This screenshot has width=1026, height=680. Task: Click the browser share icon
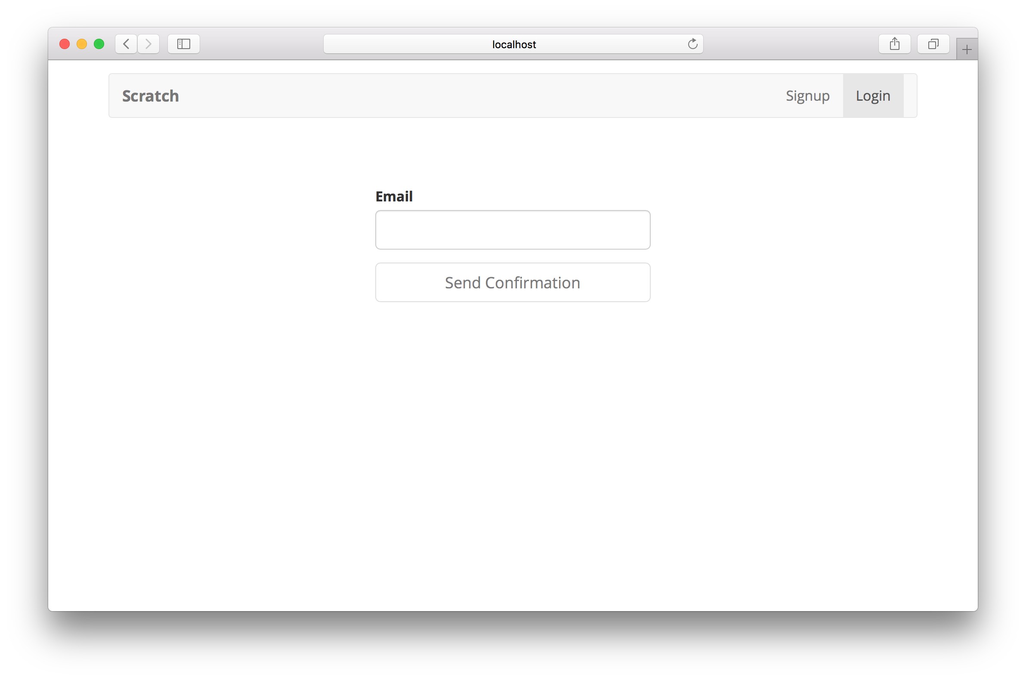click(894, 43)
